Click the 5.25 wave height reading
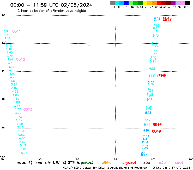193x170 pixels. [x=20, y=124]
